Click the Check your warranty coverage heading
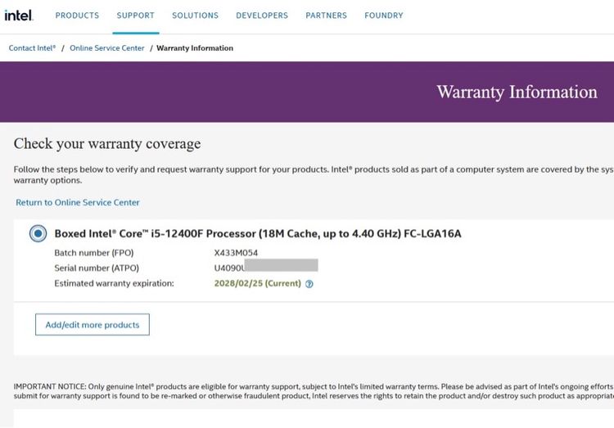This screenshot has width=614, height=428. tap(107, 144)
